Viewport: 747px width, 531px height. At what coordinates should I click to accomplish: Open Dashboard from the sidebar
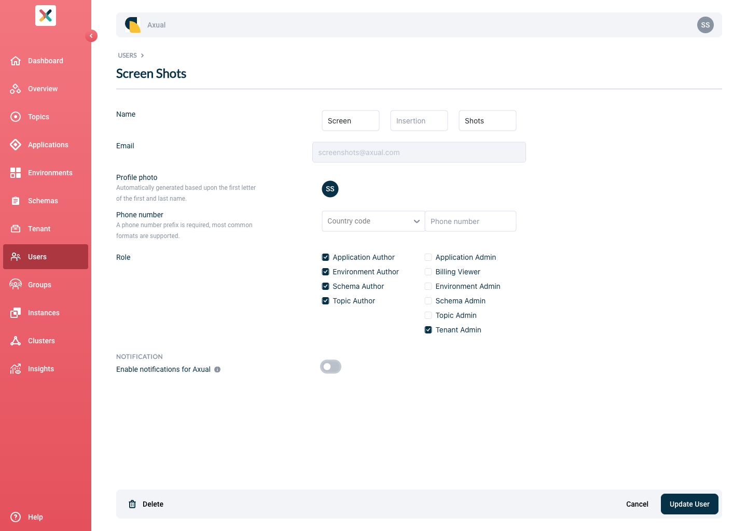[46, 61]
